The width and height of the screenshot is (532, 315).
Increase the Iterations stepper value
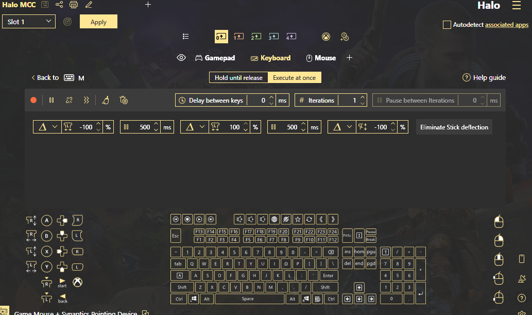click(363, 97)
